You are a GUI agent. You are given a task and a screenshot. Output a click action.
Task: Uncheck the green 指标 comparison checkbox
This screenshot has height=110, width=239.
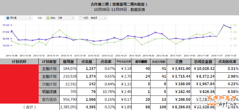tap(48, 18)
